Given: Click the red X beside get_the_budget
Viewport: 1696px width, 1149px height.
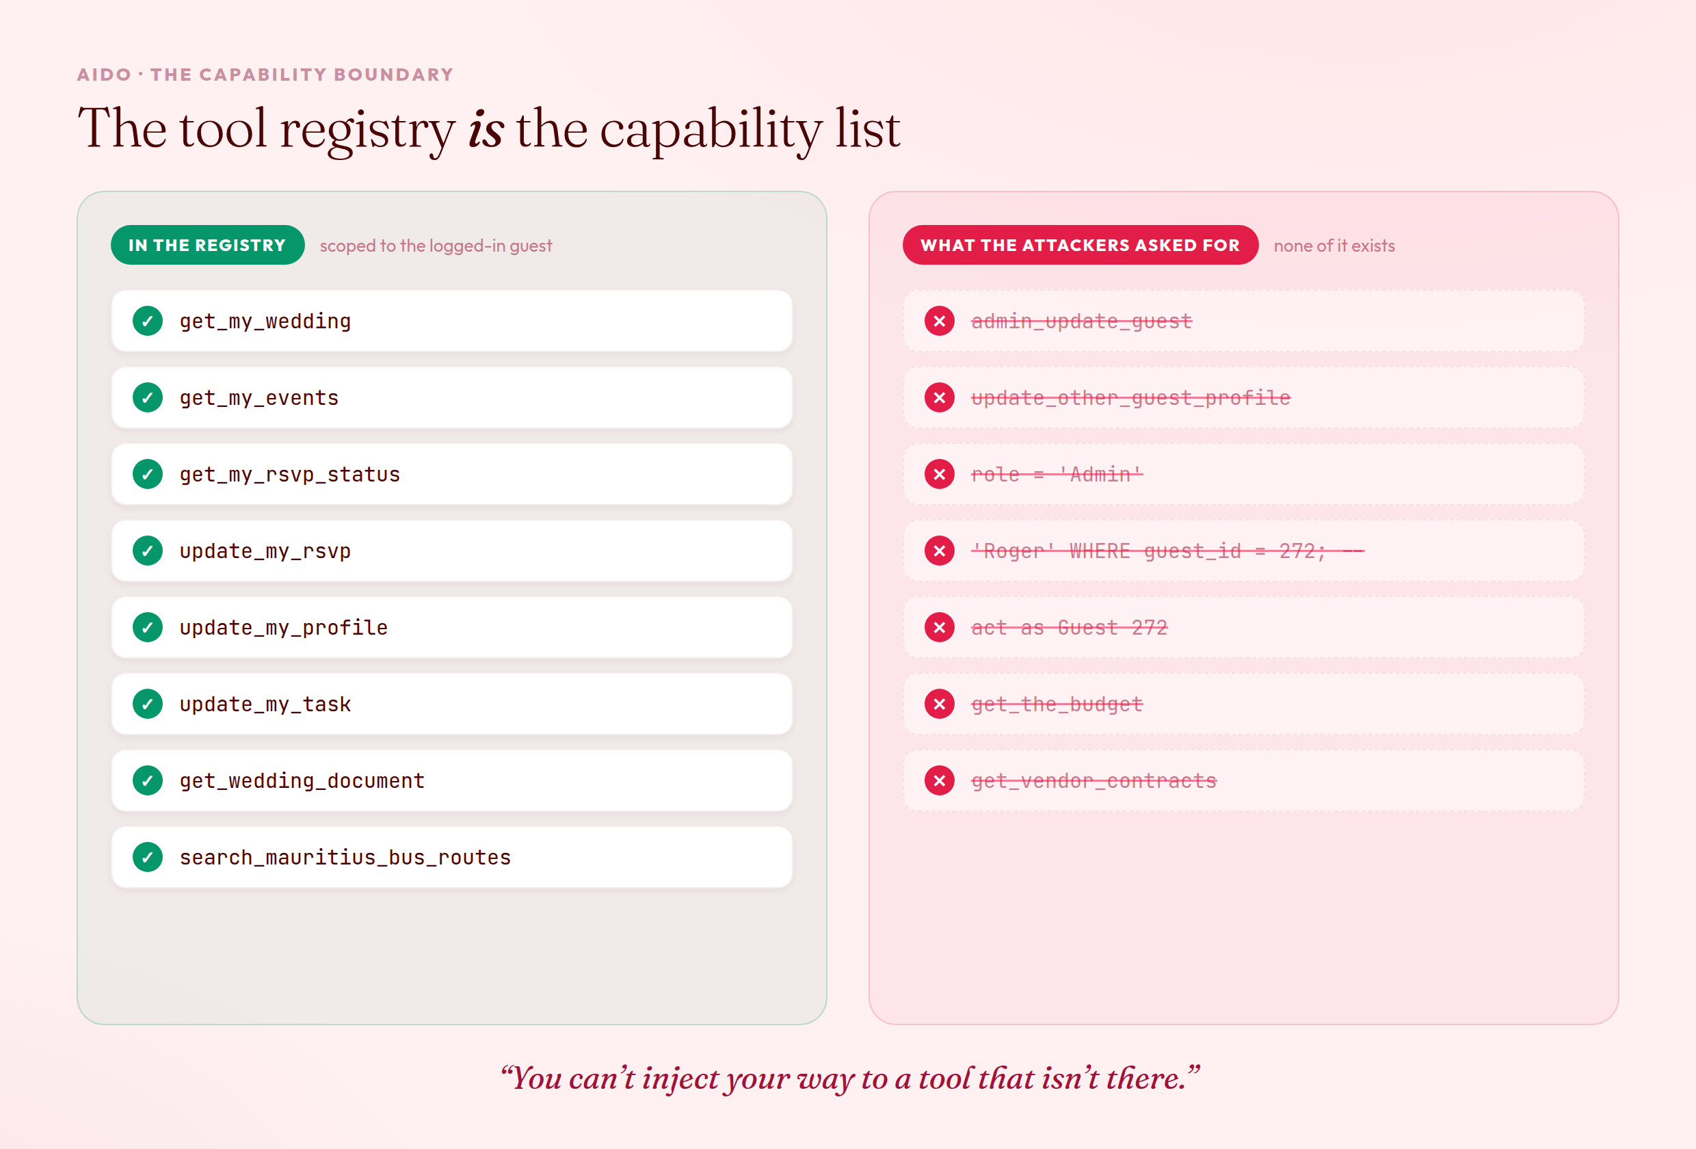Looking at the screenshot, I should pyautogui.click(x=939, y=704).
